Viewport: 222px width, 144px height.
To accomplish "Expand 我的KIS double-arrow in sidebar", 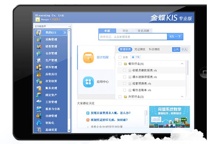I will point(65,32).
